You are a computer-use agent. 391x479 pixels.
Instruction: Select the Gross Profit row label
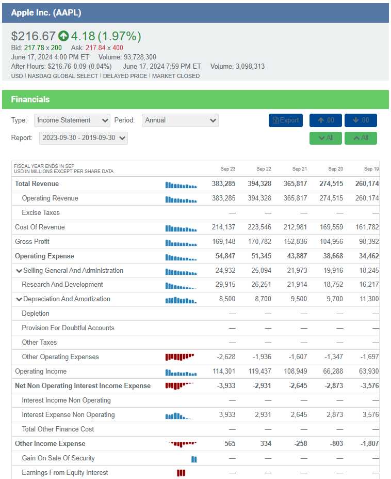tap(32, 242)
